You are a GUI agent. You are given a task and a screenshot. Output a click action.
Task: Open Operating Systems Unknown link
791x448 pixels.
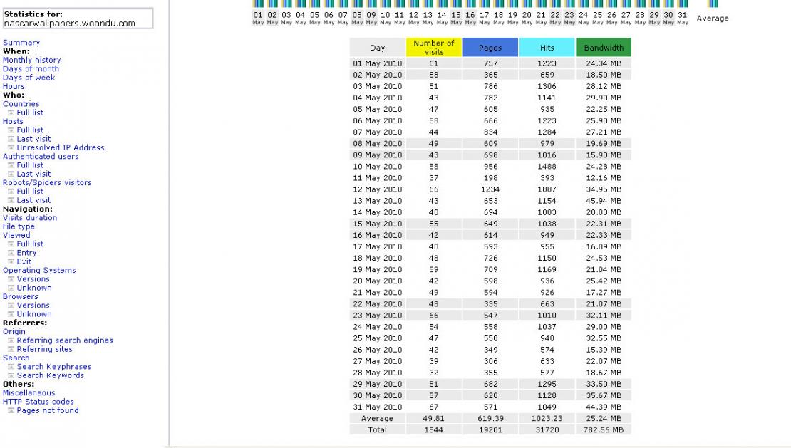[x=34, y=288]
